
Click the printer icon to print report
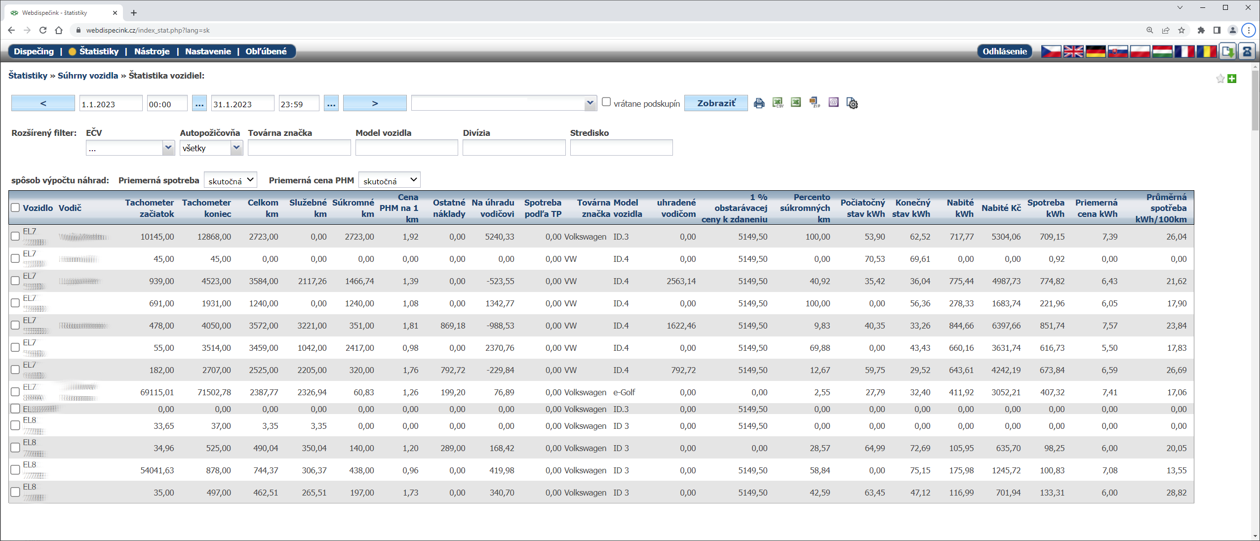[759, 103]
